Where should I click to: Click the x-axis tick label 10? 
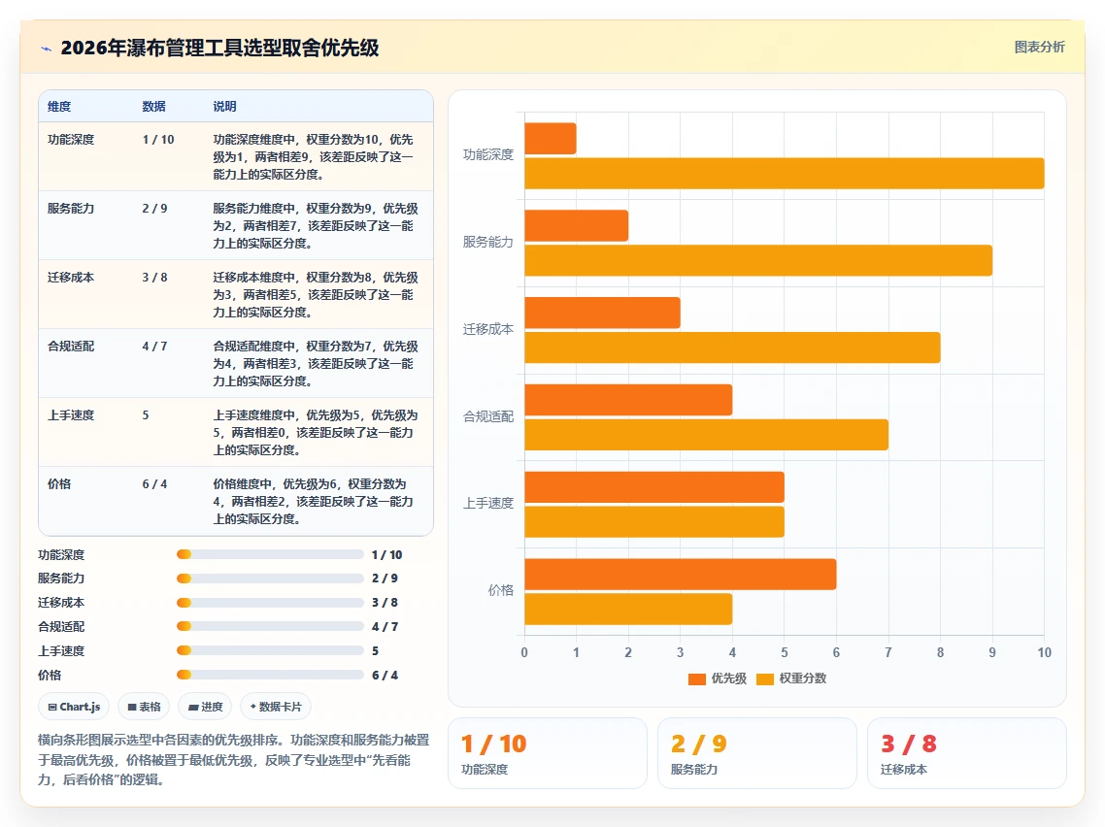click(1045, 653)
